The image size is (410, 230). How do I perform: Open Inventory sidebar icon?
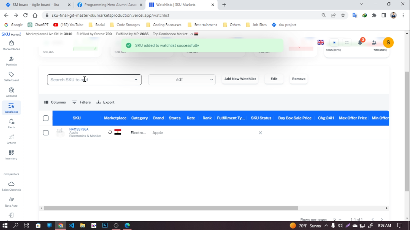11,155
